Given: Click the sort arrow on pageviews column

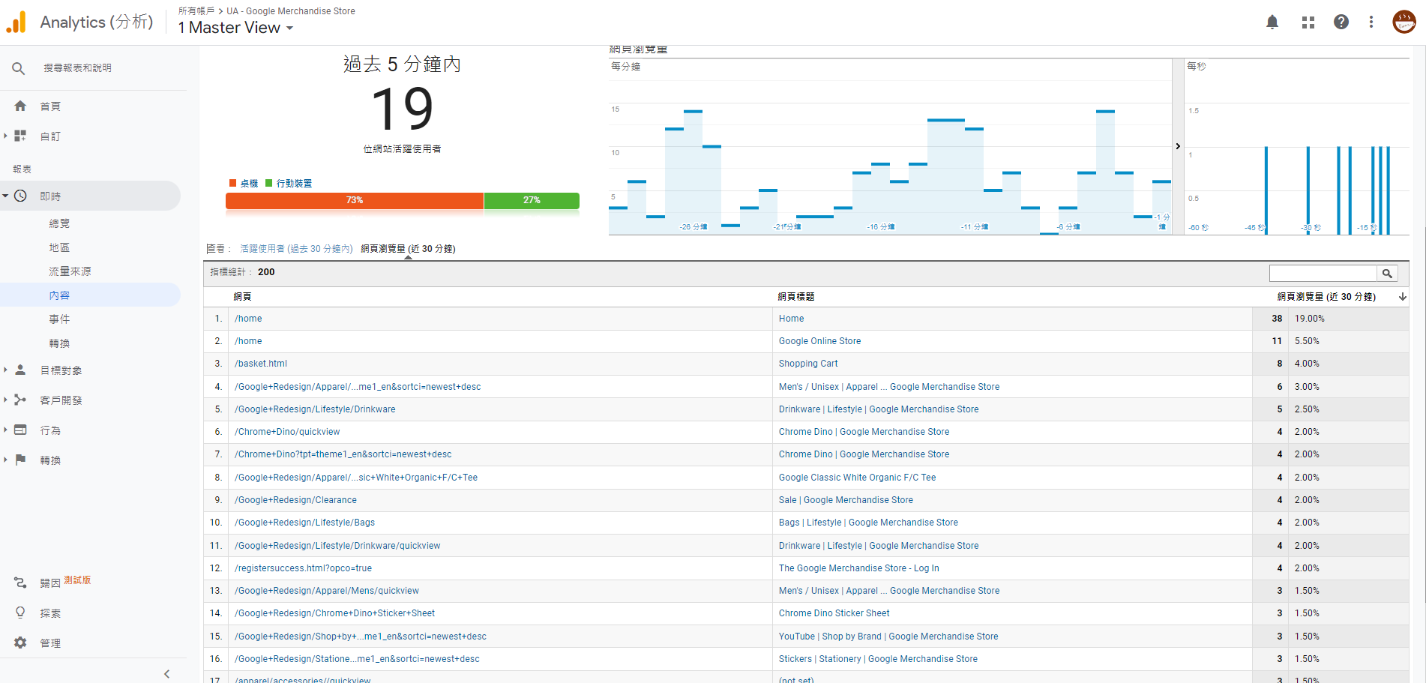Looking at the screenshot, I should coord(1403,297).
